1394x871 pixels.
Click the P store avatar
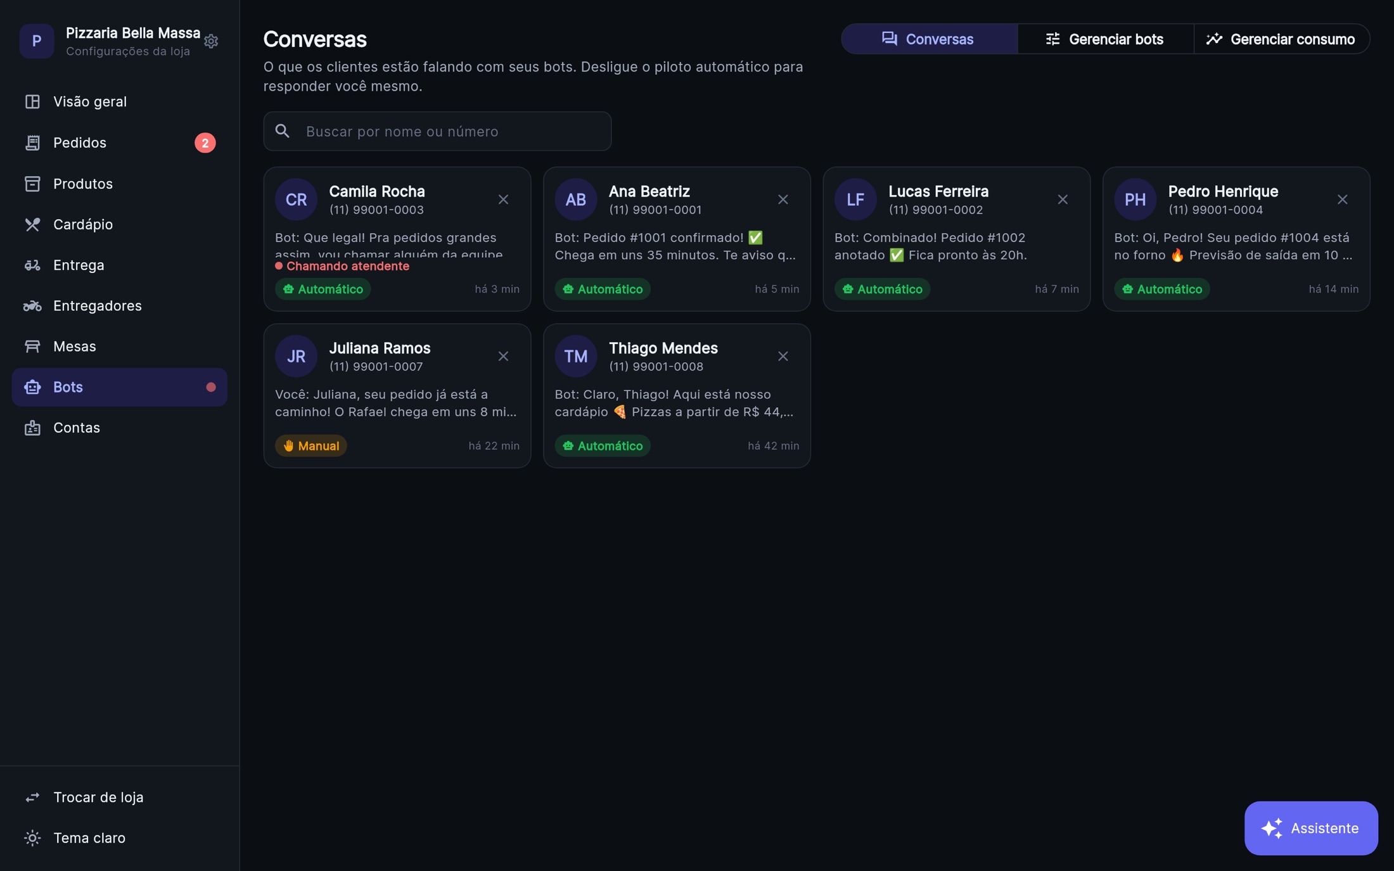tap(37, 41)
